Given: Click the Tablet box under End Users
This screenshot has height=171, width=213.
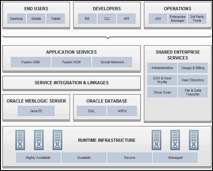Looking at the screenshot, I should point(56,18).
